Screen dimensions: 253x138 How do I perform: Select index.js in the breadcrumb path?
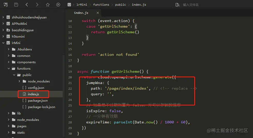click(x=139, y=5)
